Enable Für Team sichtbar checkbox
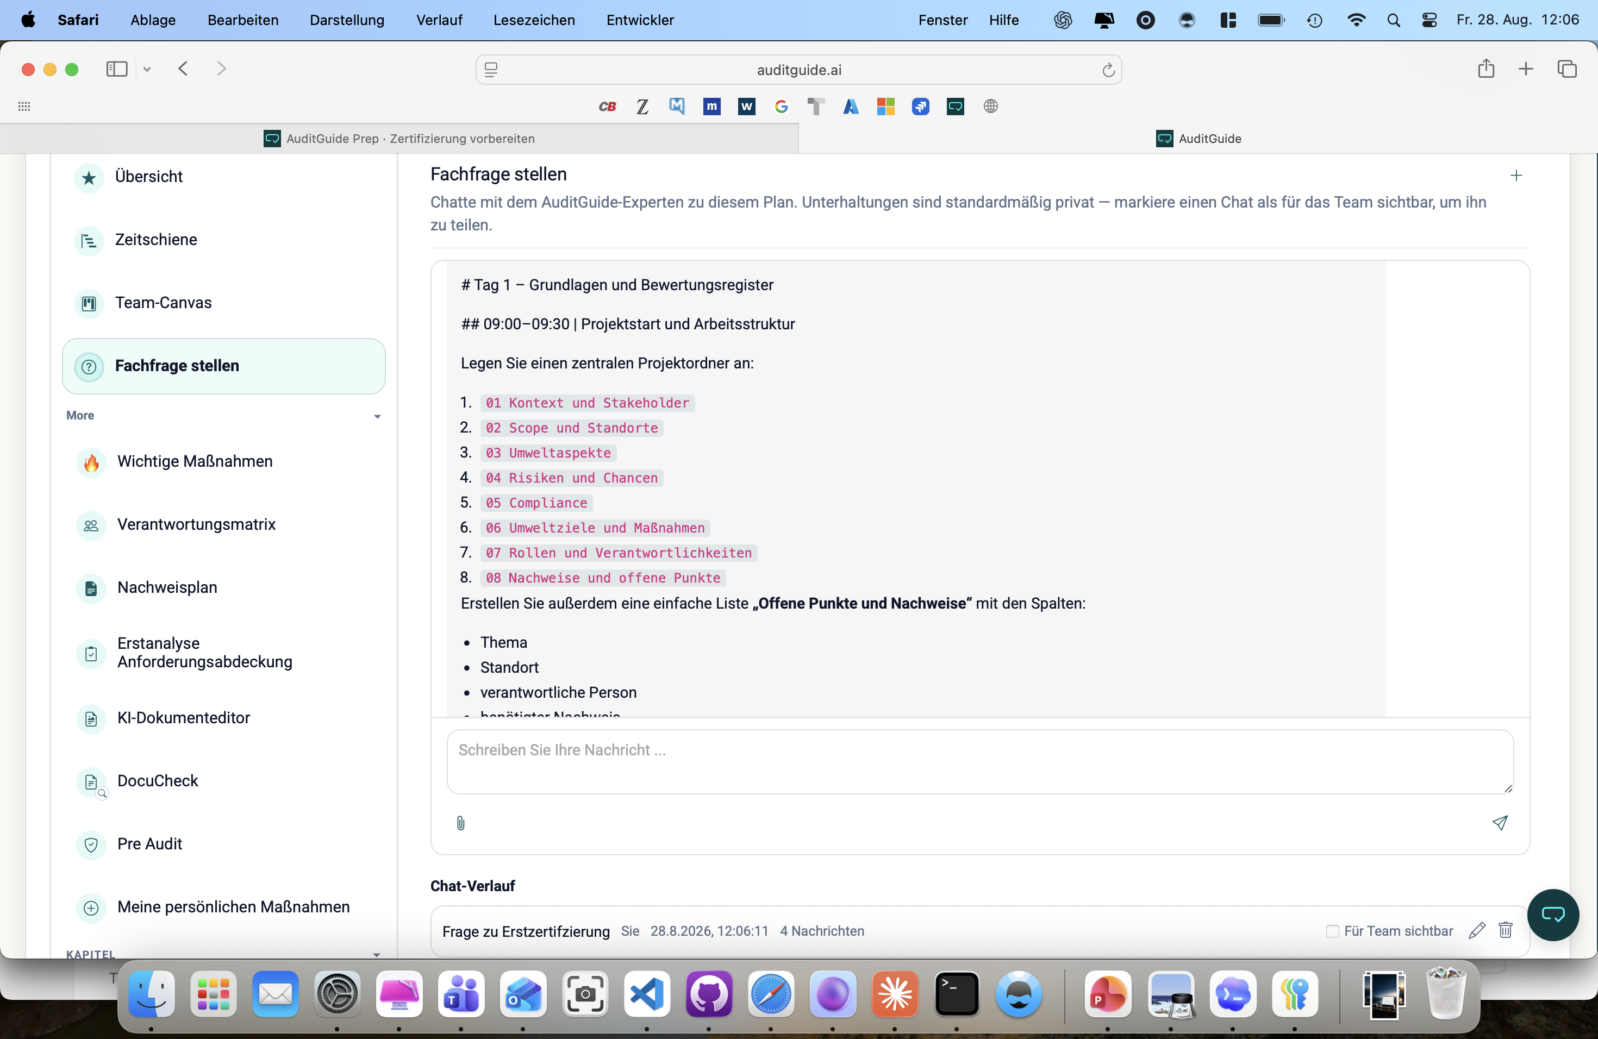This screenshot has height=1039, width=1598. pos(1333,931)
